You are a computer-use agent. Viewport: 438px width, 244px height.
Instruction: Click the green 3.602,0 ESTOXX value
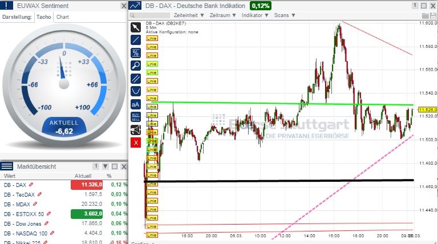pyautogui.click(x=87, y=214)
